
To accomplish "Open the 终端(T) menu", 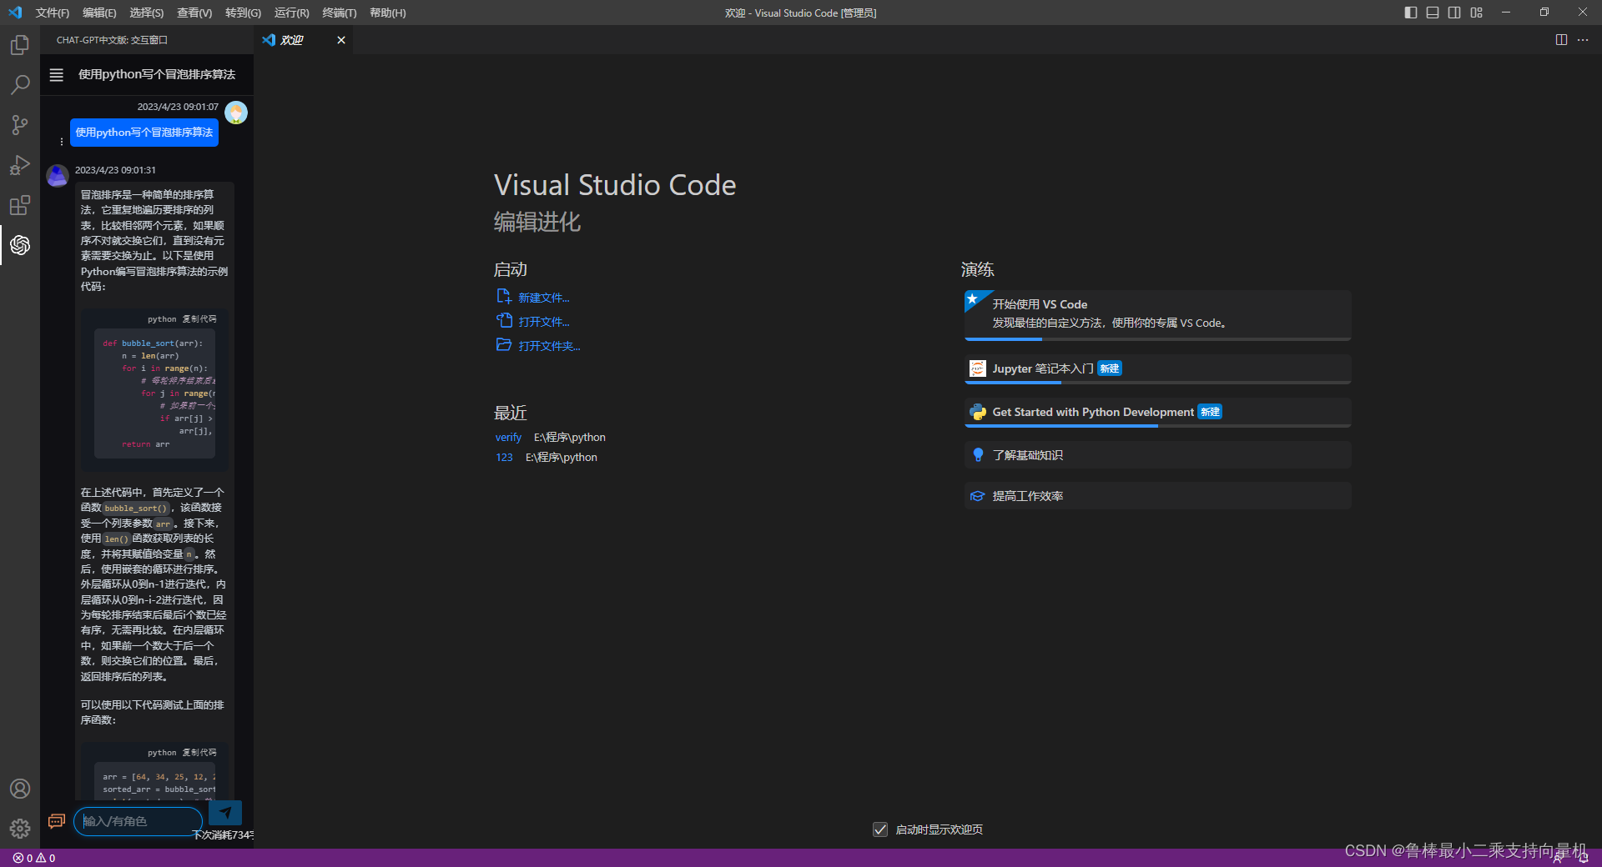I will coord(340,13).
